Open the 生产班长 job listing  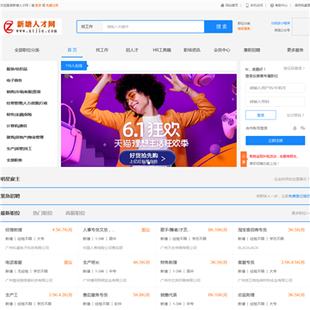pos(91,263)
